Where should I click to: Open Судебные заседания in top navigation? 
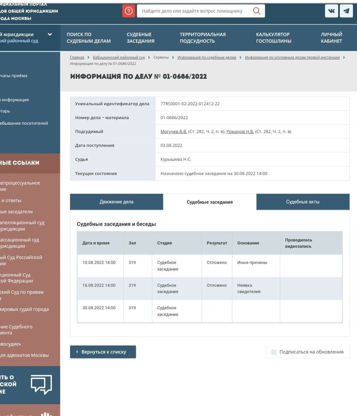pos(141,38)
